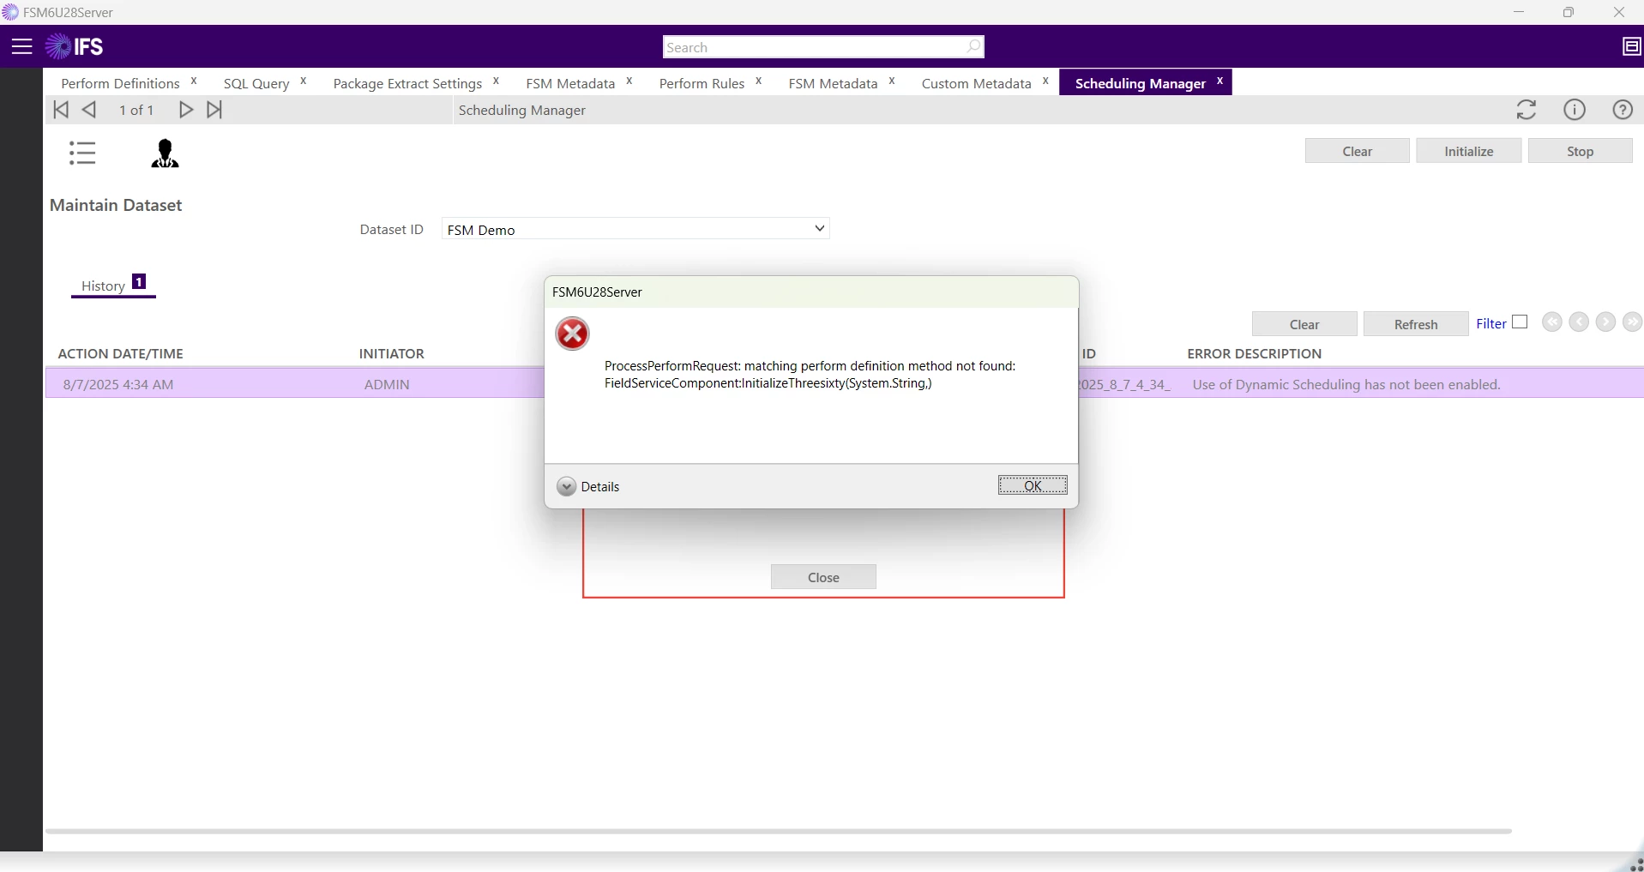This screenshot has height=872, width=1644.
Task: Click the search magnifier icon
Action: tap(973, 46)
